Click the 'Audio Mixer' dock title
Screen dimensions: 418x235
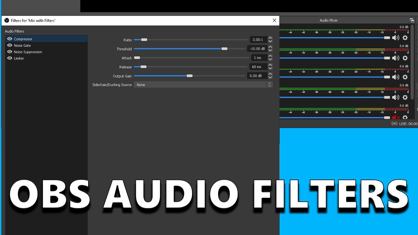click(329, 20)
